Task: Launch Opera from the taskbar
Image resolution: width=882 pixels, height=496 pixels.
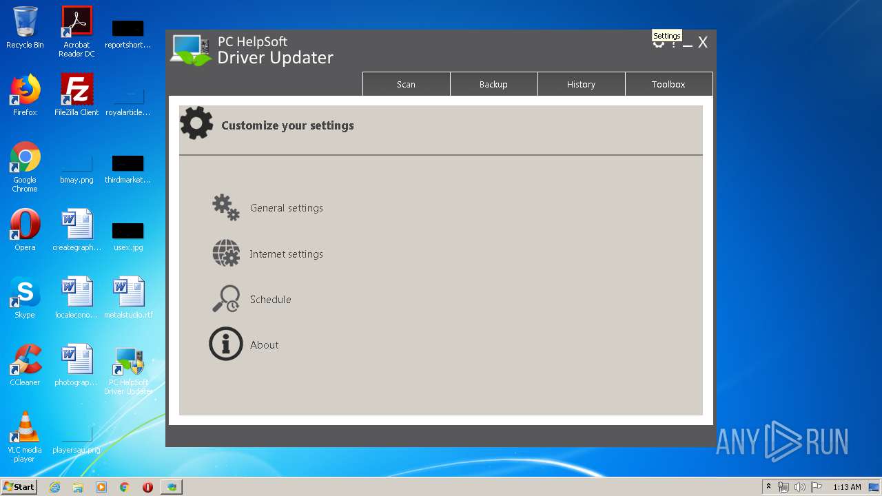Action: (147, 487)
